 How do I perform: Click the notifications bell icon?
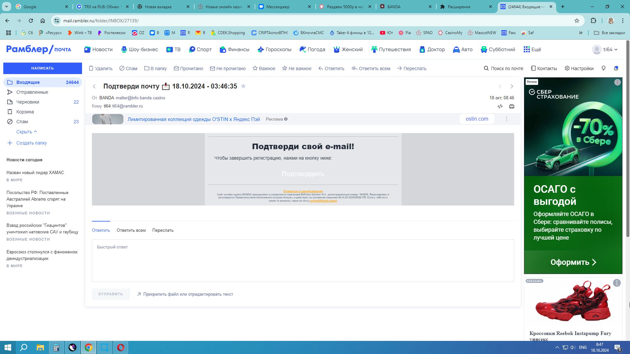[616, 68]
